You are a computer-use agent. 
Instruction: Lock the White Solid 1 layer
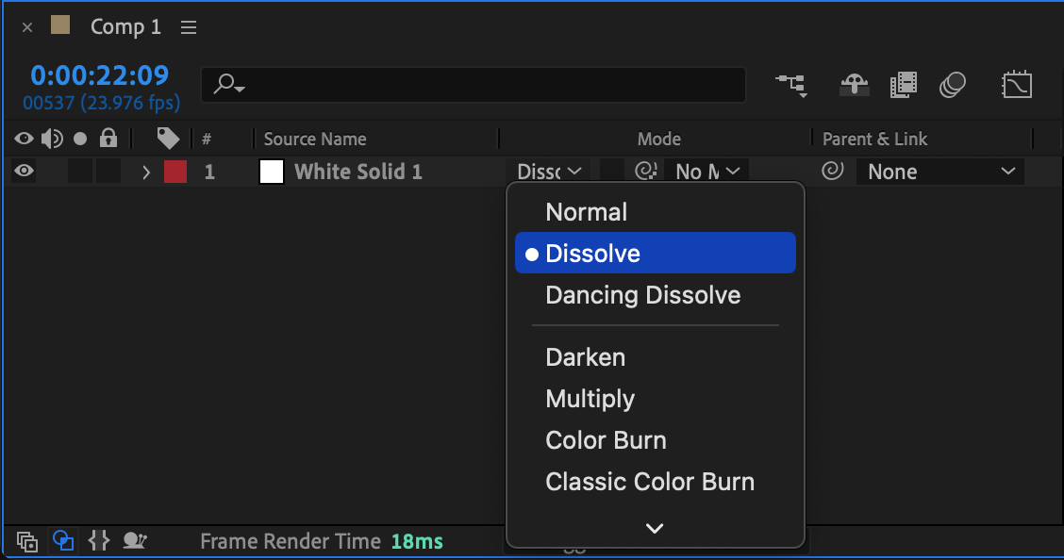tap(108, 172)
